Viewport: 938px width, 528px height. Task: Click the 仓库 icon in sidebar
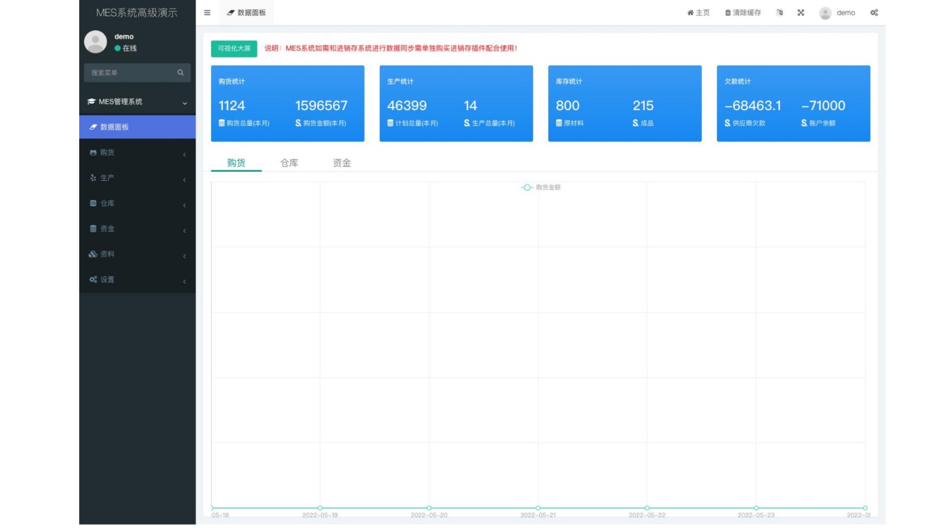93,203
